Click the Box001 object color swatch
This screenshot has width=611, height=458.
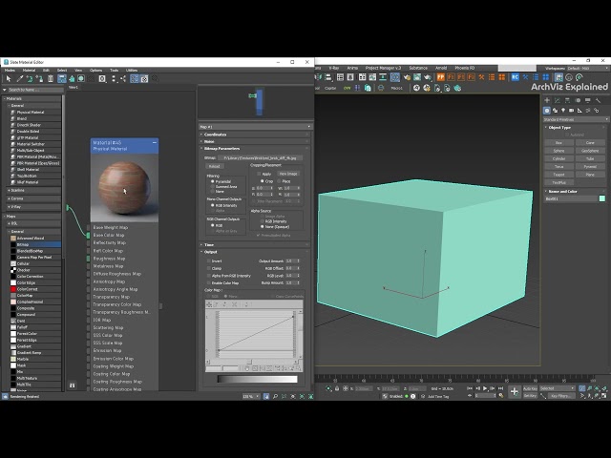[602, 198]
